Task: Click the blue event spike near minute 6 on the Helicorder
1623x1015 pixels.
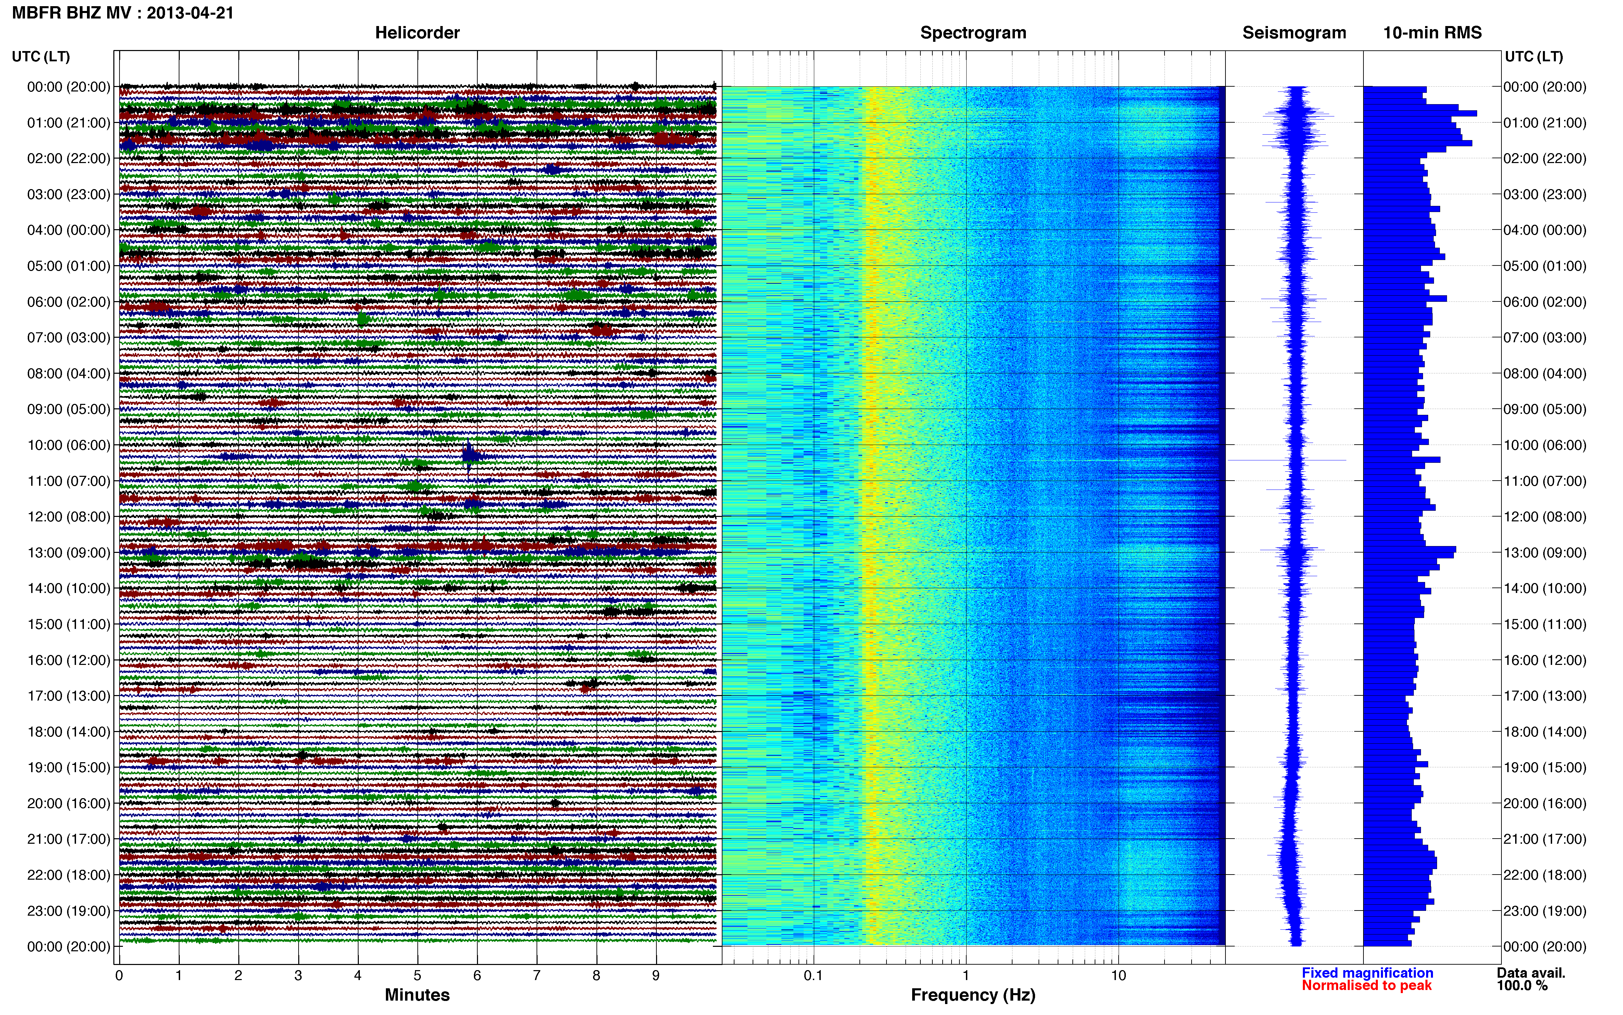Action: [x=469, y=457]
